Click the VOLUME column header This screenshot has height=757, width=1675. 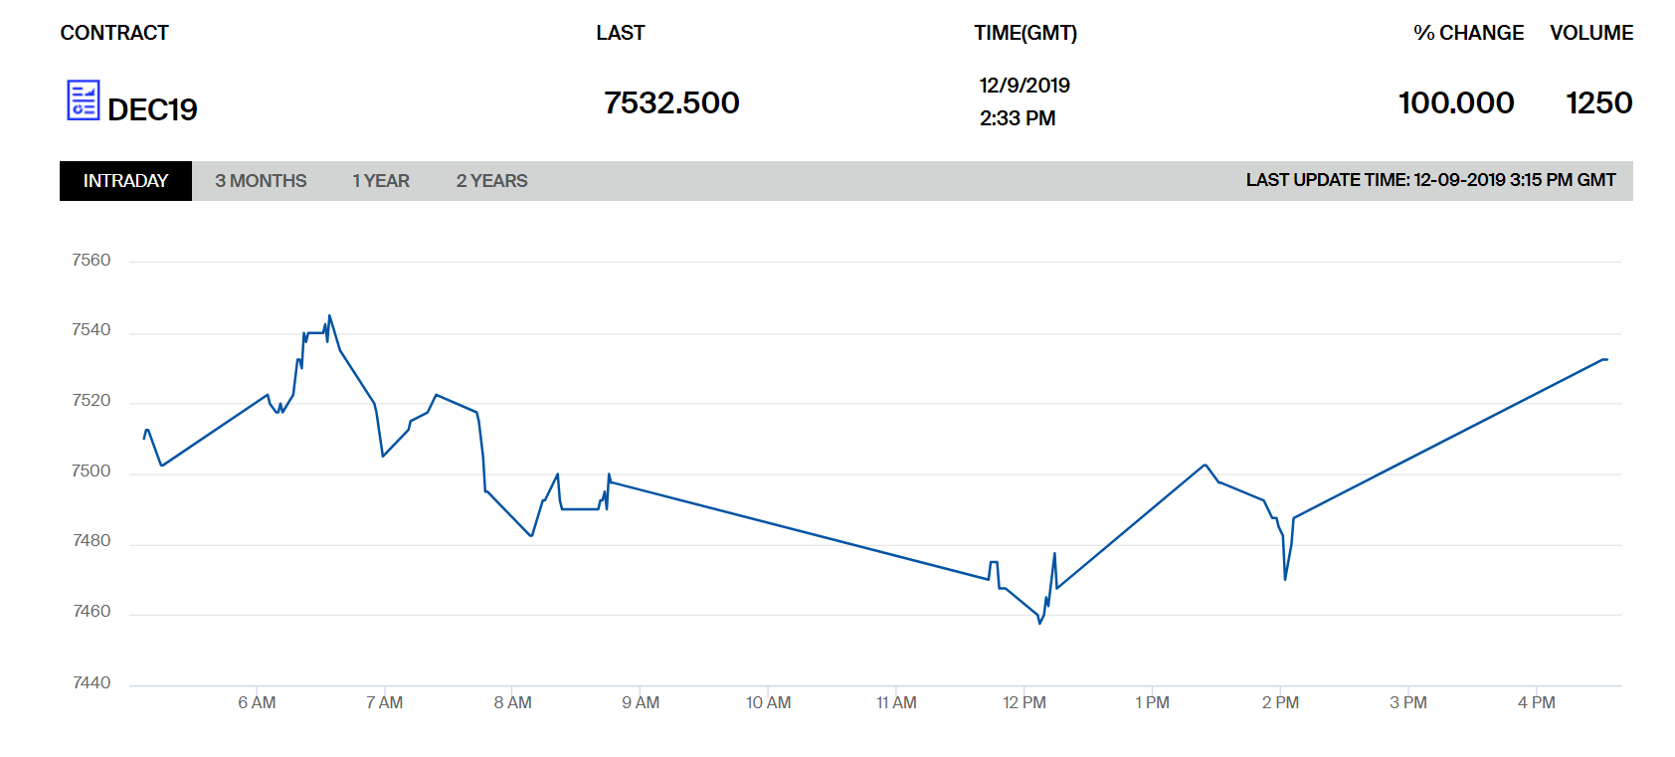pos(1591,33)
